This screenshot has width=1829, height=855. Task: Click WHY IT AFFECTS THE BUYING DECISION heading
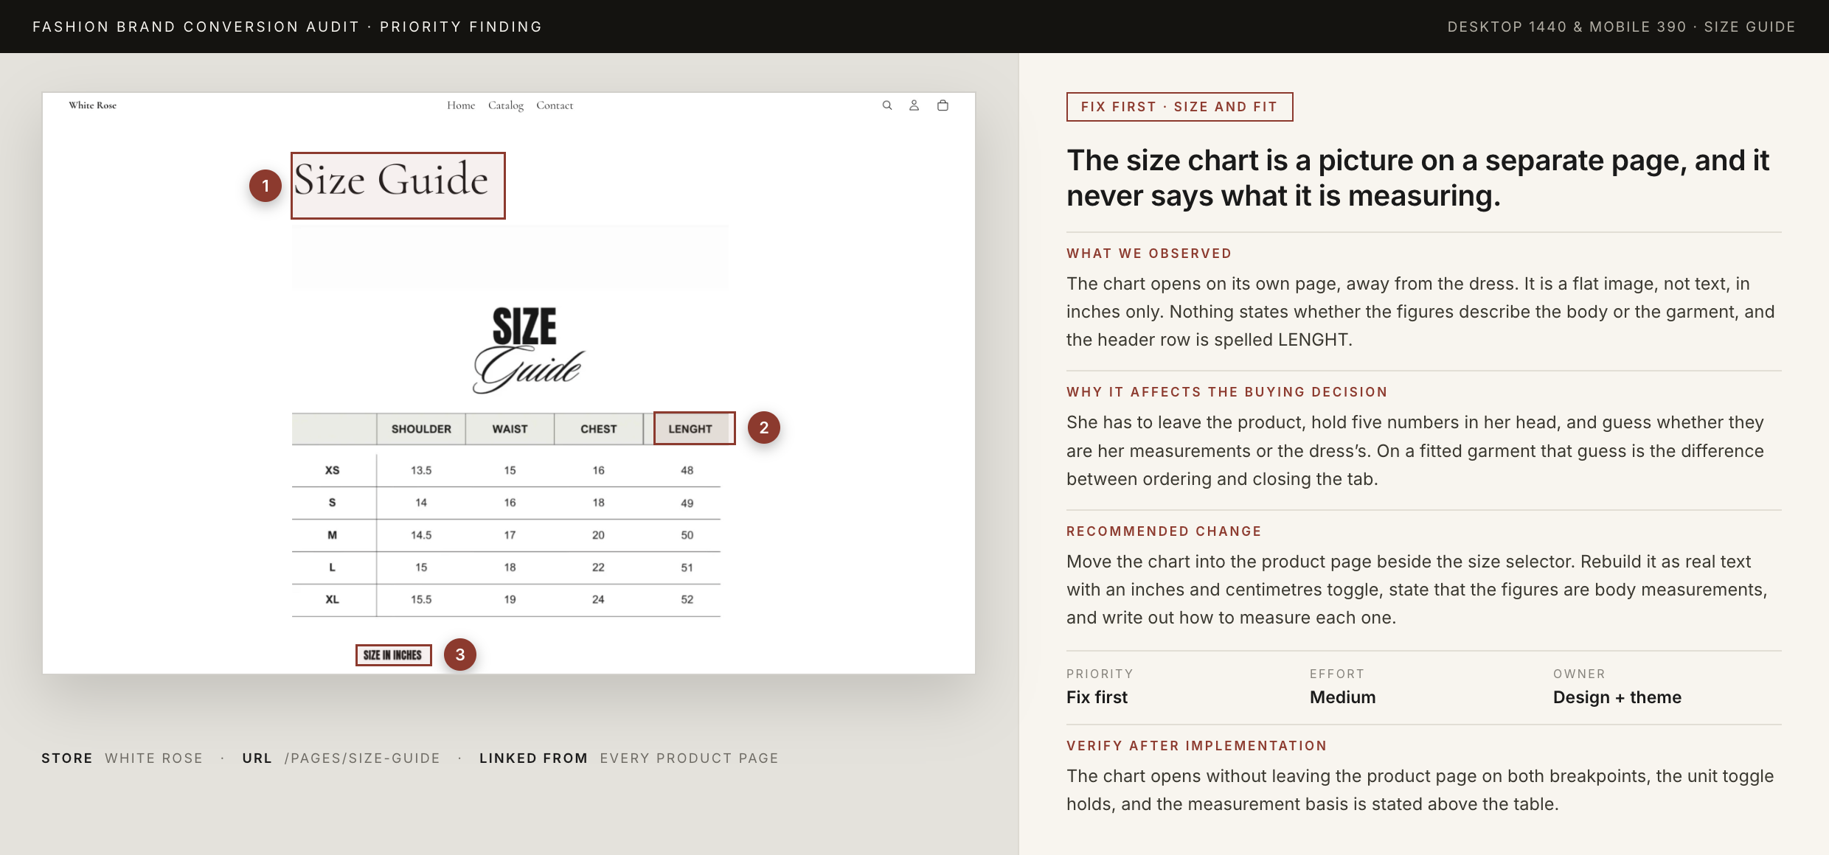pos(1227,392)
